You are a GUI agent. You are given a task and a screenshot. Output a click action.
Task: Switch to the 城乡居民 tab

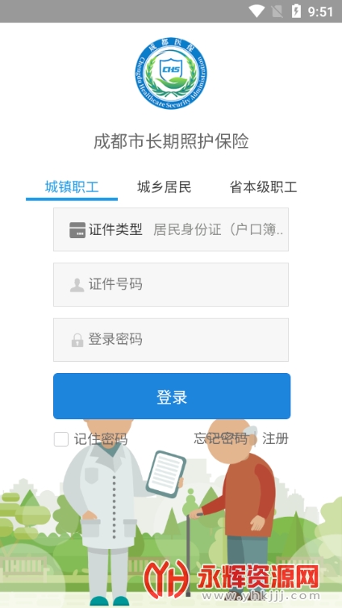point(165,187)
